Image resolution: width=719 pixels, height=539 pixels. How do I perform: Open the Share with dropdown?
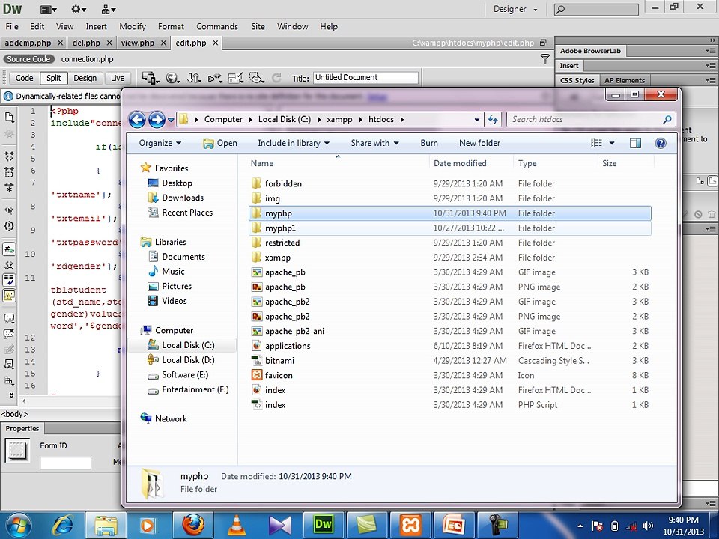point(374,143)
